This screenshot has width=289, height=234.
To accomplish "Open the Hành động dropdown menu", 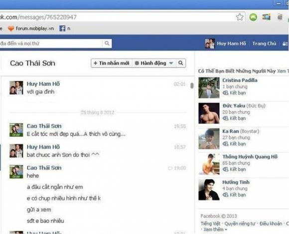I will (x=153, y=63).
